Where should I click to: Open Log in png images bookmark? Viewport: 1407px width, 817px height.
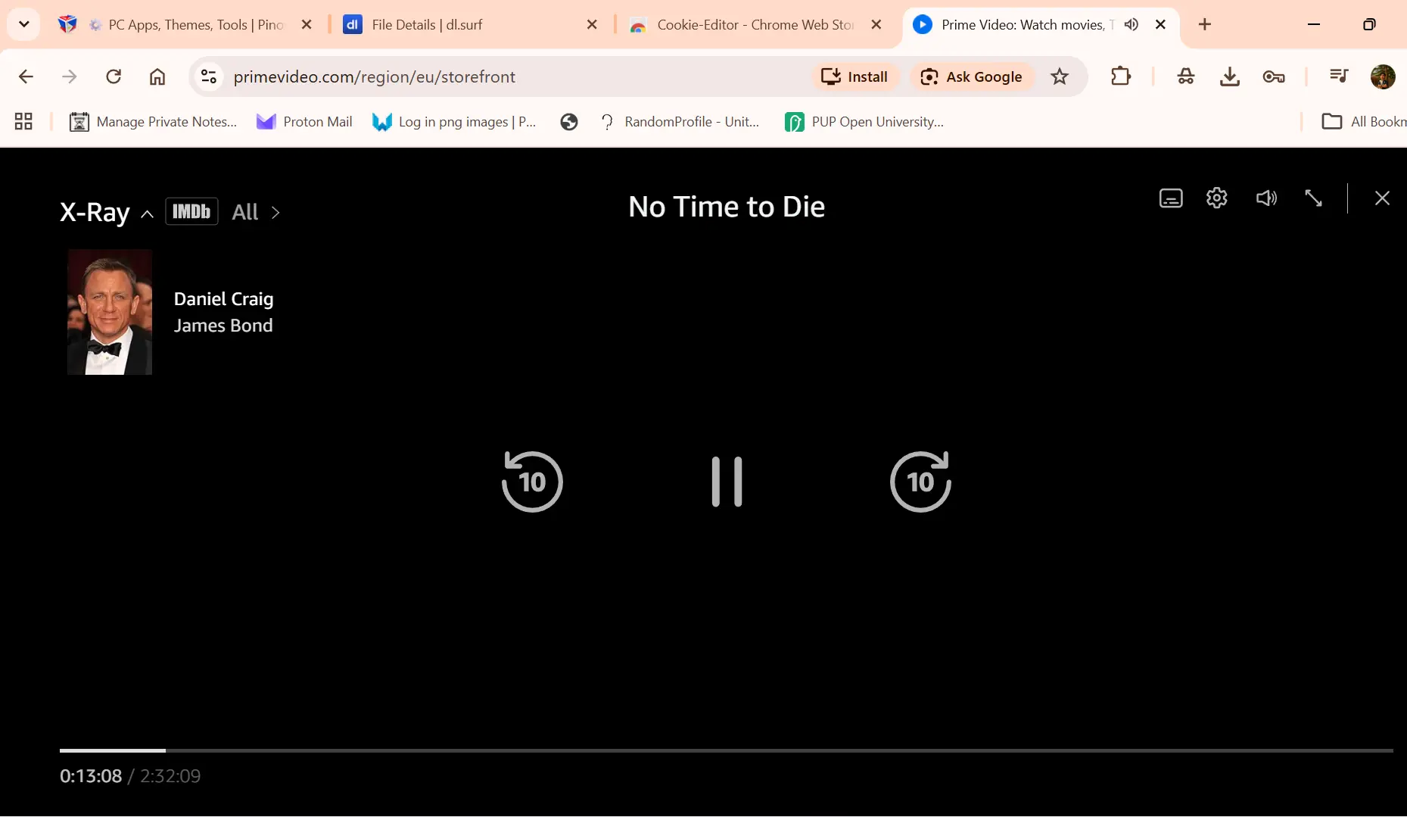[x=454, y=122]
